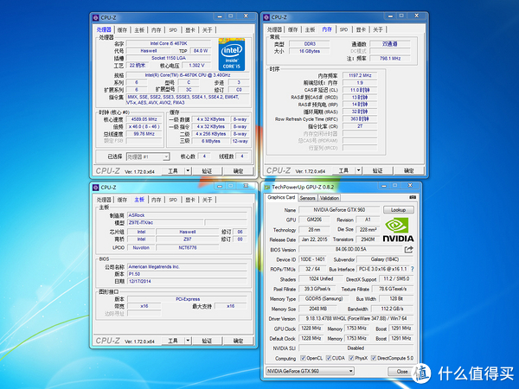
Task: Toggle the OpenCL checkbox
Action: (x=303, y=358)
